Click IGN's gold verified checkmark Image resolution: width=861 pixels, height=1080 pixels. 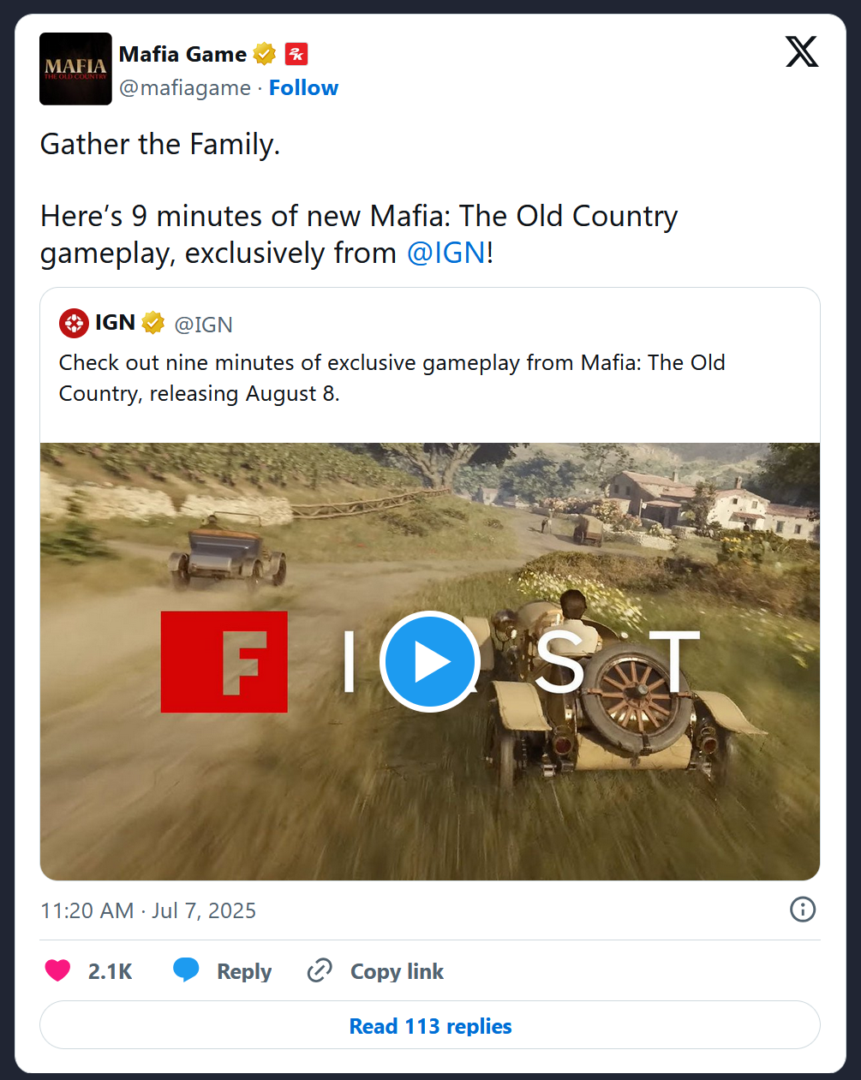(153, 323)
